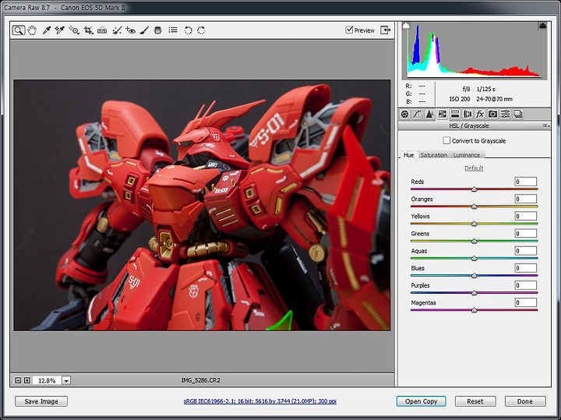Select the Adjustment Brush tool
561x420 pixels.
point(144,30)
